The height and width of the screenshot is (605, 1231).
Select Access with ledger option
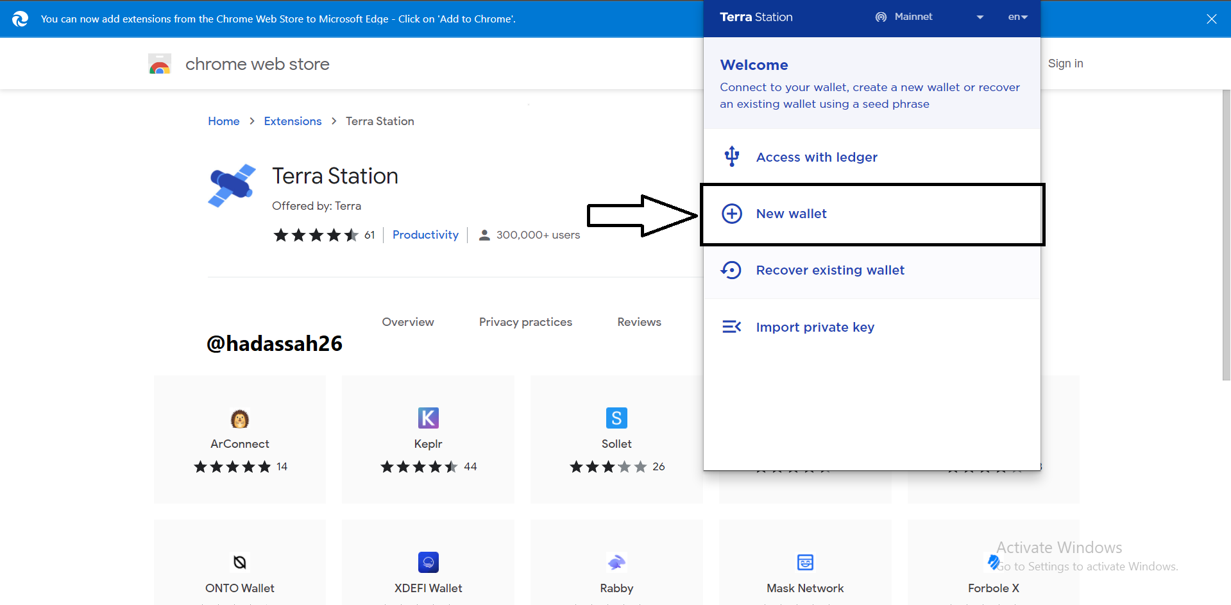pyautogui.click(x=872, y=157)
